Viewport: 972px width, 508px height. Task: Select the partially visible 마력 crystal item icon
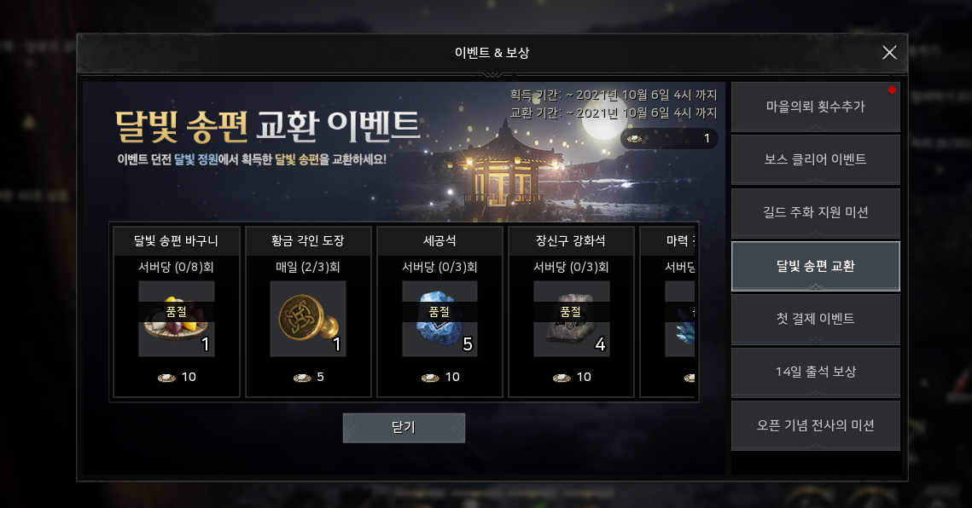click(680, 319)
